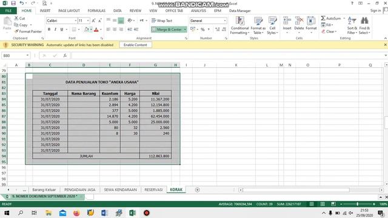Viewport: 388px width, 218px height.
Task: Open the Barang Keluar sheet
Action: coord(44,190)
